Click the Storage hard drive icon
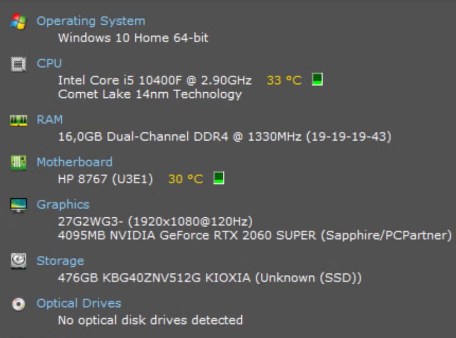The width and height of the screenshot is (456, 338). [18, 261]
